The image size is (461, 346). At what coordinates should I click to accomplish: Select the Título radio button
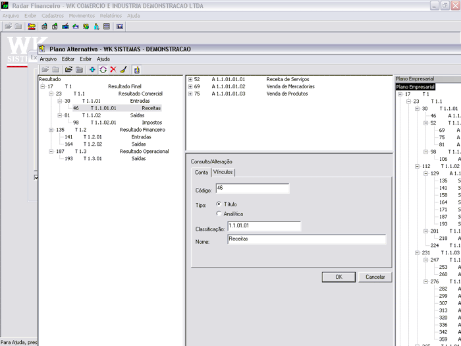point(219,204)
